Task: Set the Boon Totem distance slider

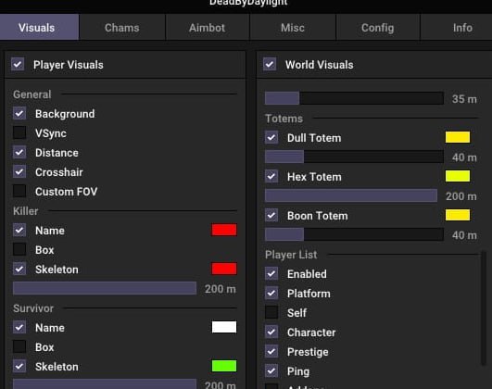Action: pos(354,234)
